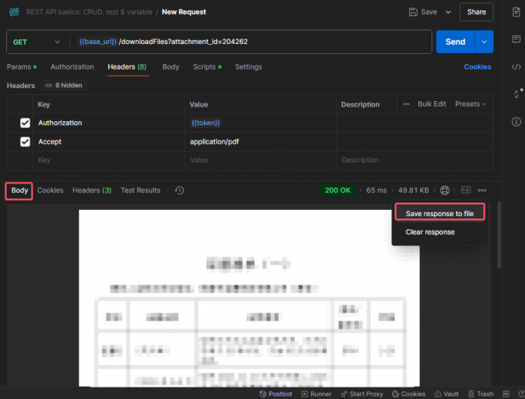Click Start Proxy in the status bar
525x399 pixels.
click(x=361, y=394)
